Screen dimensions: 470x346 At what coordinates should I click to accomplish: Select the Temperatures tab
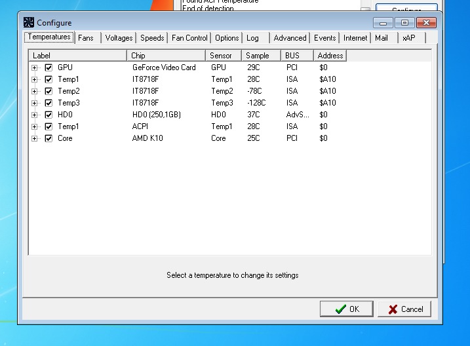pos(49,37)
